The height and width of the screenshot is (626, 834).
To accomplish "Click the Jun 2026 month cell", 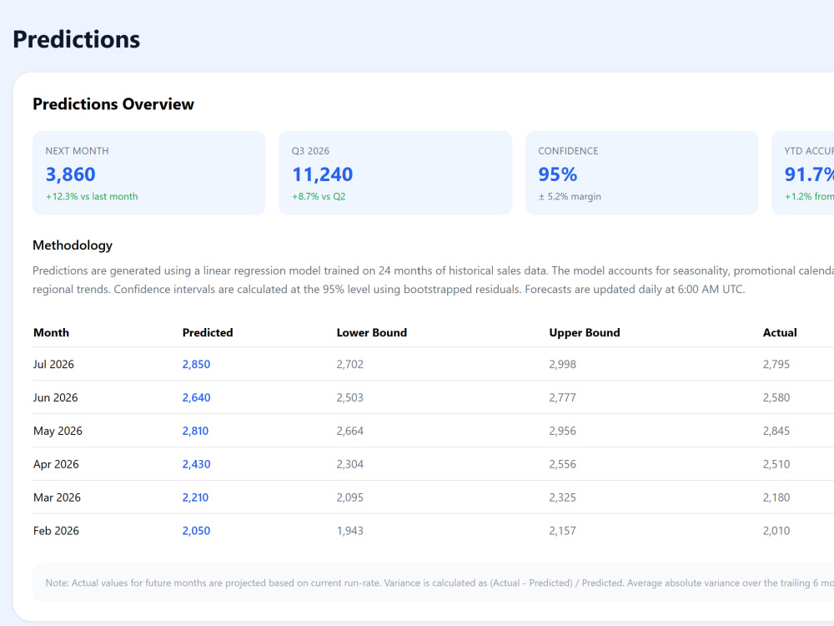I will click(55, 397).
